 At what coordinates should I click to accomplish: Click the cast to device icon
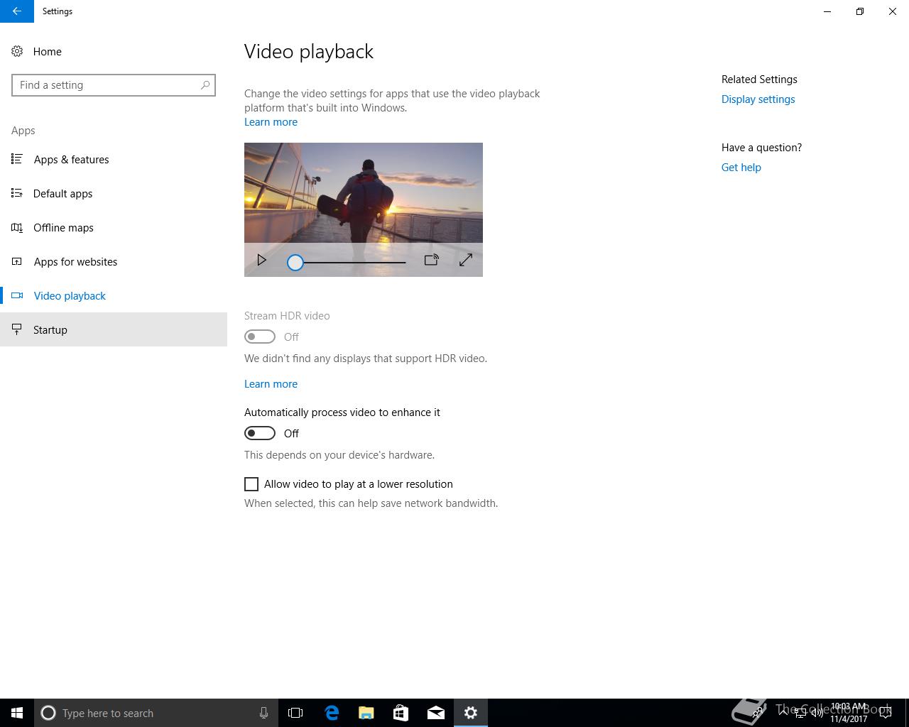point(431,260)
